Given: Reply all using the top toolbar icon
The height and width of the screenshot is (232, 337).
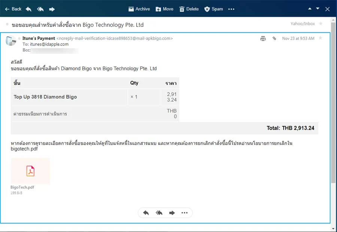Looking at the screenshot, I should pyautogui.click(x=40, y=9).
